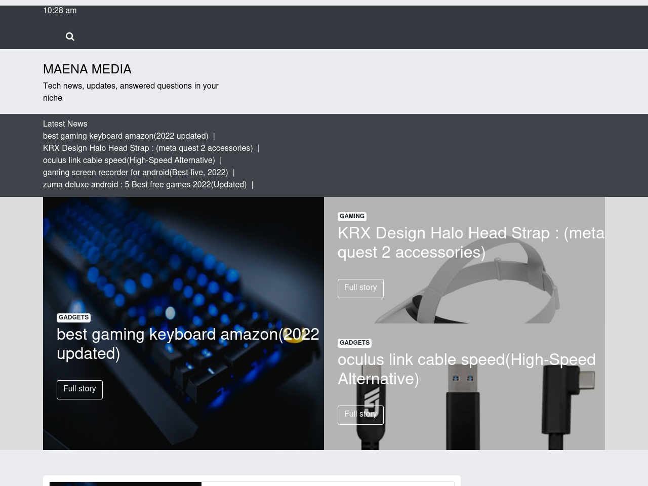This screenshot has height=486, width=648.
Task: Select GADGETS tag above oculus link headline
Action: pyautogui.click(x=354, y=343)
